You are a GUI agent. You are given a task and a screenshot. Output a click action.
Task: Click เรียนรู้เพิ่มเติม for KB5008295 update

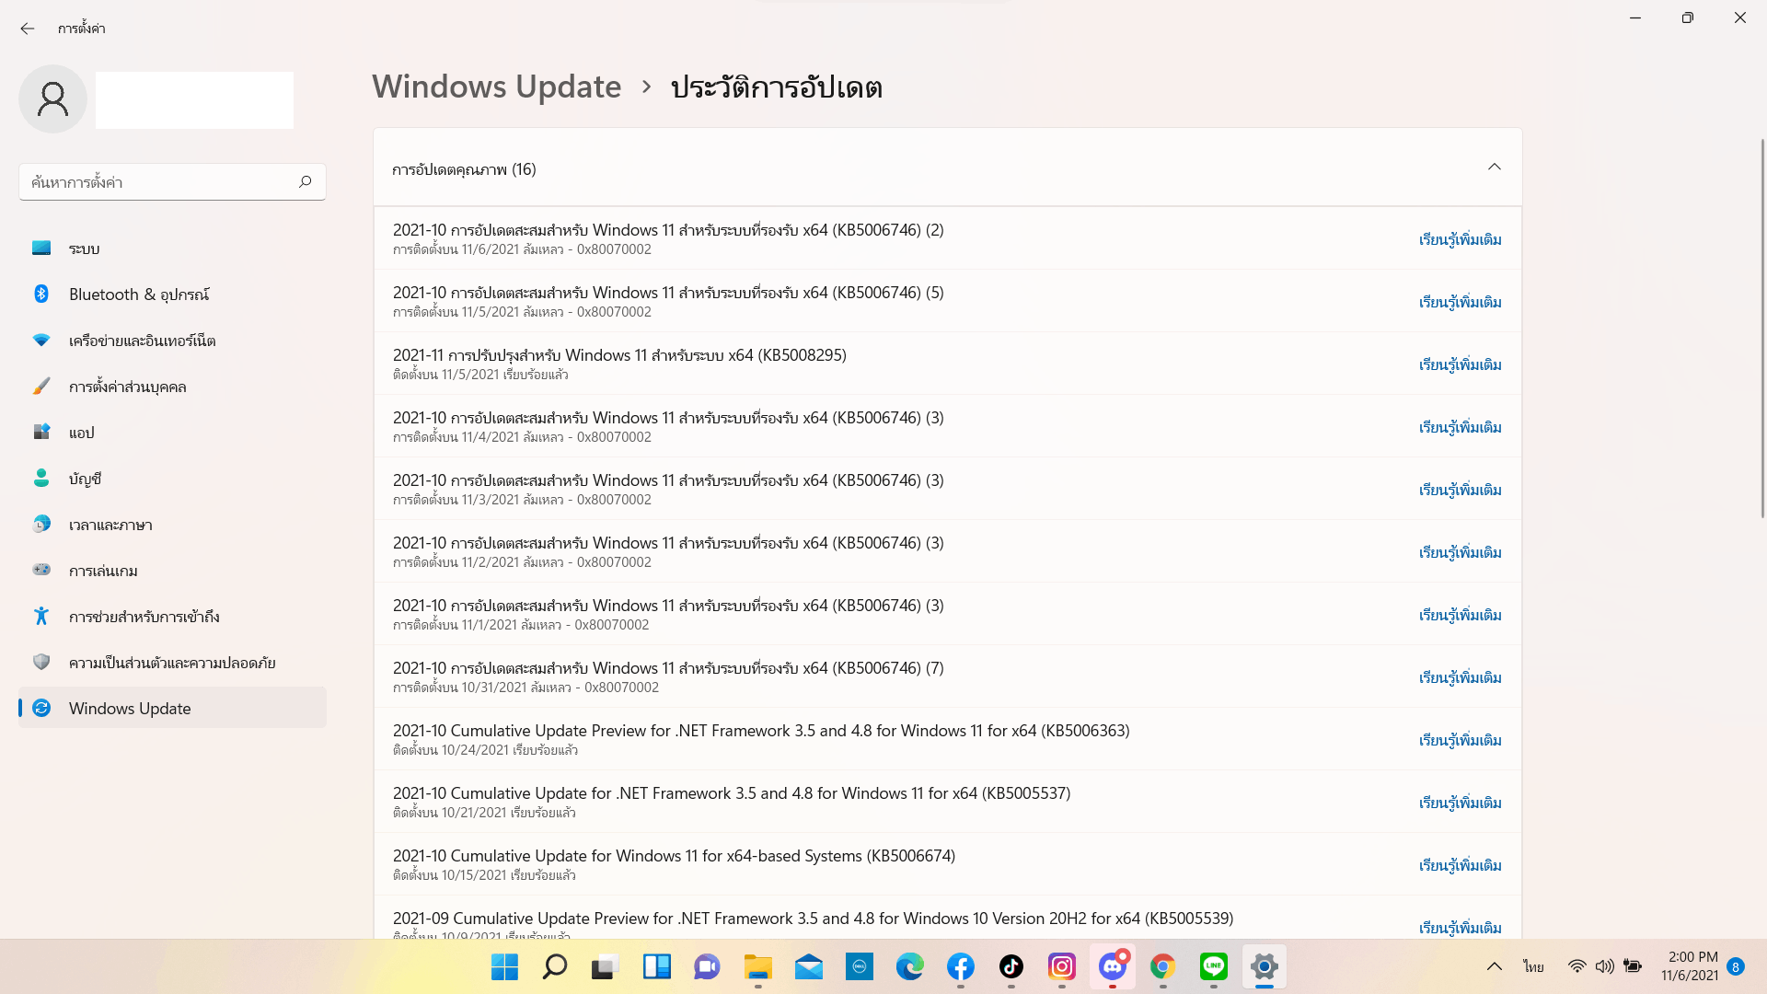tap(1460, 364)
